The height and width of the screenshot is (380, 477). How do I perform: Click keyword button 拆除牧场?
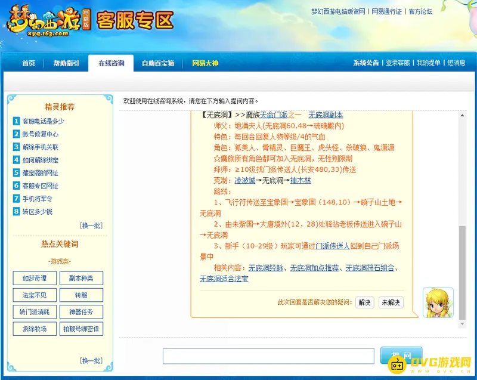tap(35, 329)
